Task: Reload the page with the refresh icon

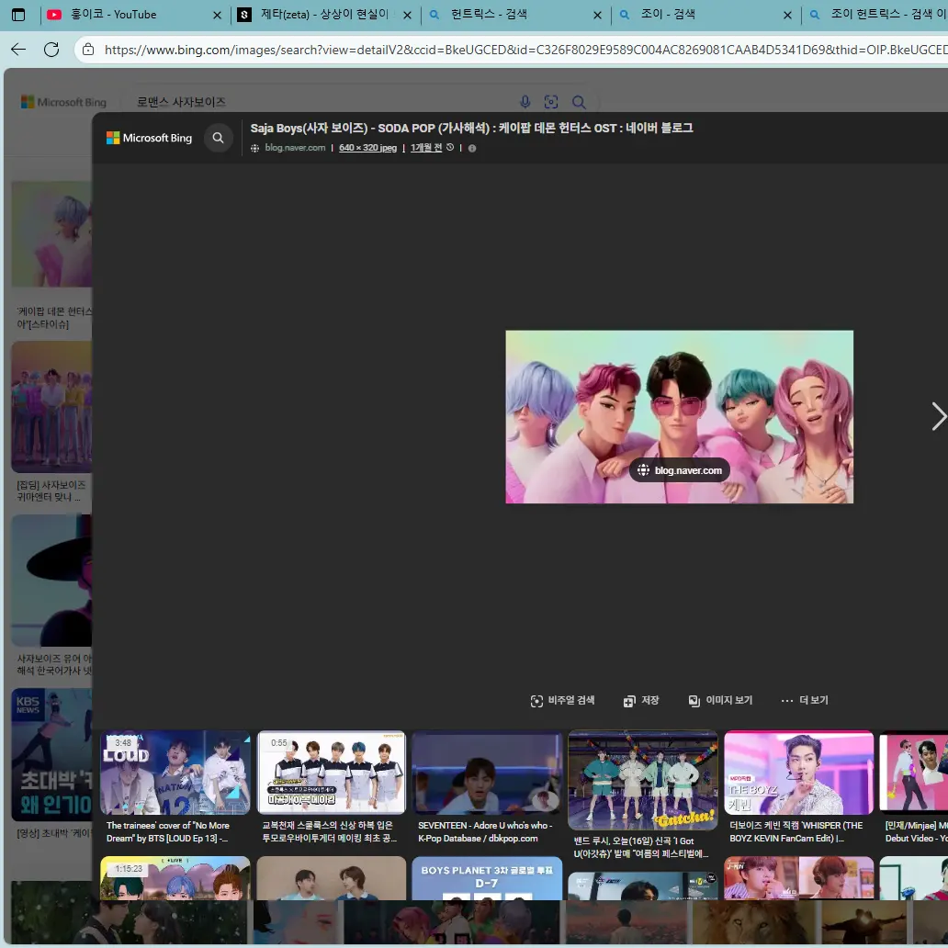Action: tap(51, 50)
